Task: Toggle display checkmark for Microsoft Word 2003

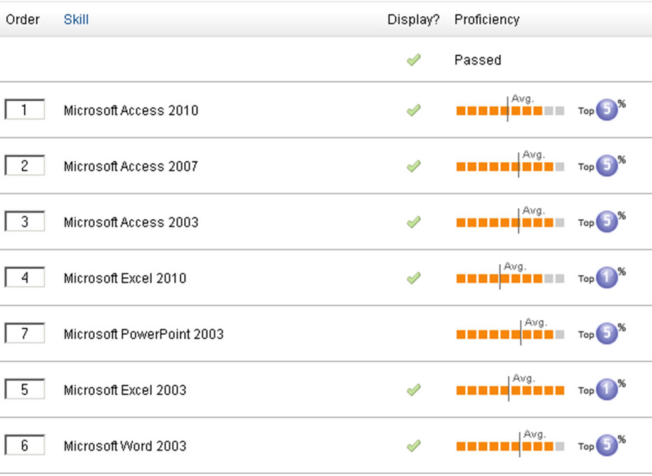Action: [414, 446]
